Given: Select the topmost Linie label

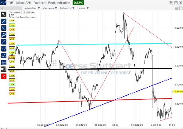Looking at the screenshot, I should coord(12,20).
